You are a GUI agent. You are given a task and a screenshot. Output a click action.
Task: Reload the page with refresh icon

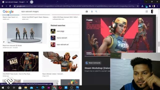(x=10, y=6)
